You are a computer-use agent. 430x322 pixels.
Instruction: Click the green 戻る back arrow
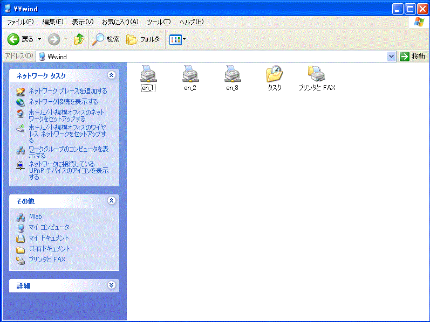coord(13,39)
